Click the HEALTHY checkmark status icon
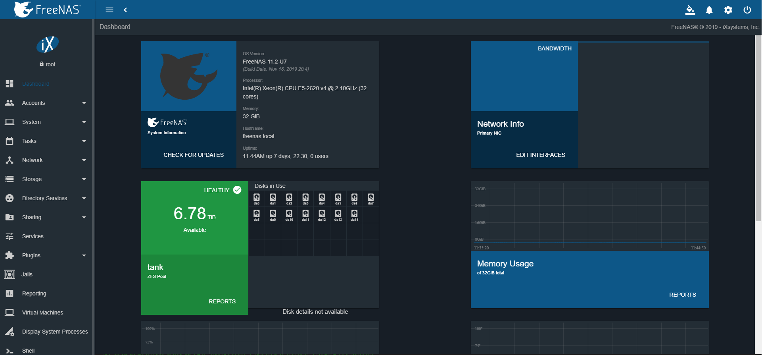The width and height of the screenshot is (762, 355). [x=237, y=190]
